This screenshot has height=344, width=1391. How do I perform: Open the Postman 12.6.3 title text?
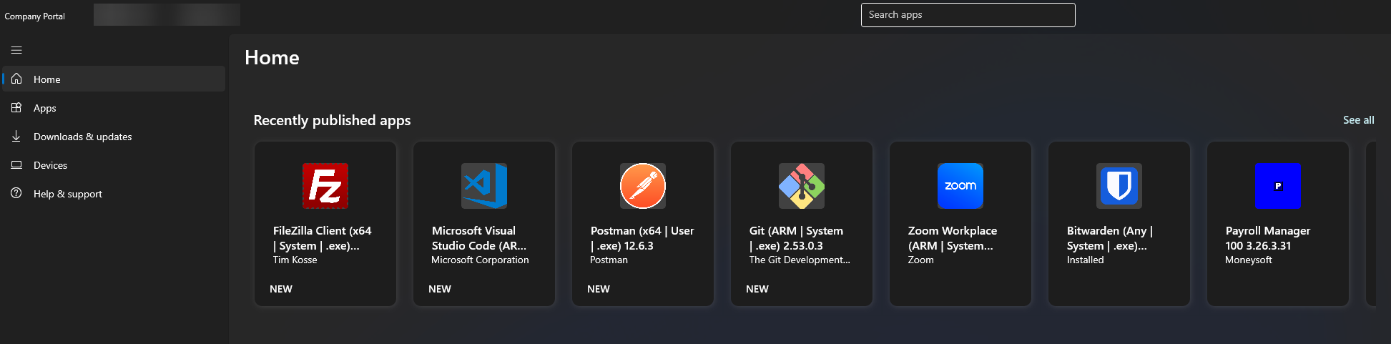[x=642, y=238]
